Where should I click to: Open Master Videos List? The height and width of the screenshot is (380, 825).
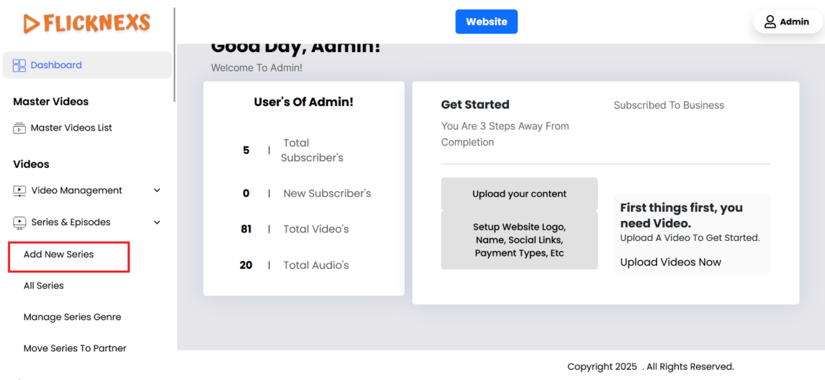tap(71, 128)
